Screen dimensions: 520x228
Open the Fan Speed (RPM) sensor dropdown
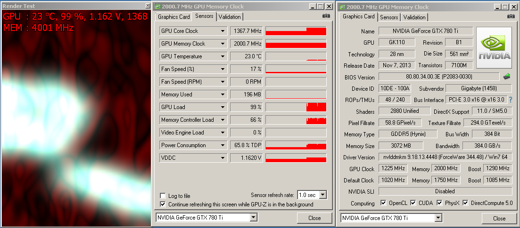[x=223, y=82]
